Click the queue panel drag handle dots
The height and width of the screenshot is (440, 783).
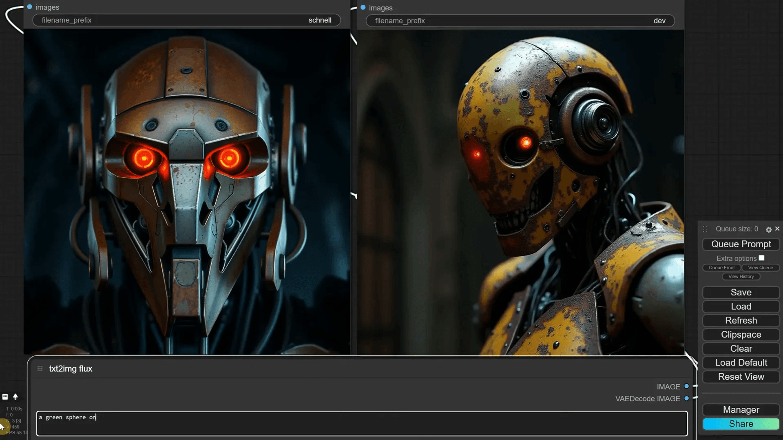coord(705,229)
